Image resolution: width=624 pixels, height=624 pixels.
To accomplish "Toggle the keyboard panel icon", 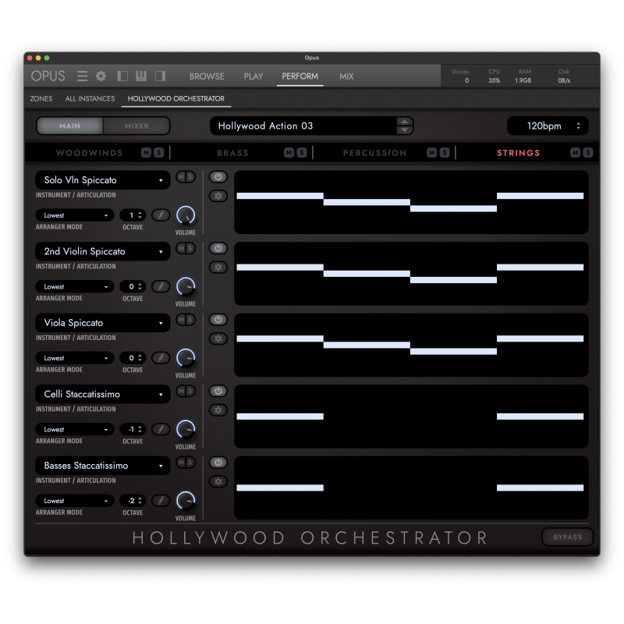I will coord(141,76).
